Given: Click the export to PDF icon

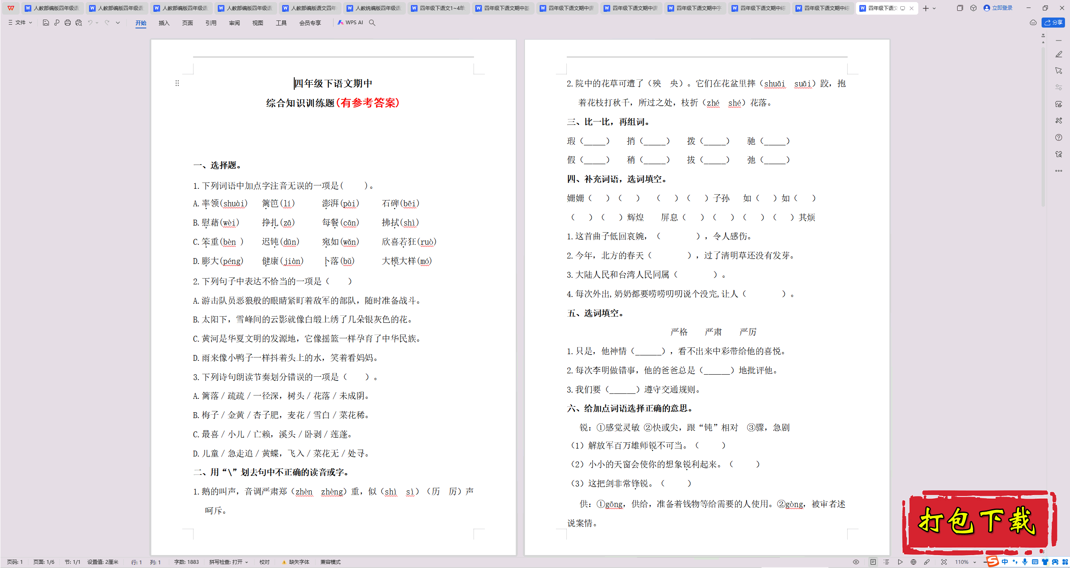Looking at the screenshot, I should tap(57, 23).
